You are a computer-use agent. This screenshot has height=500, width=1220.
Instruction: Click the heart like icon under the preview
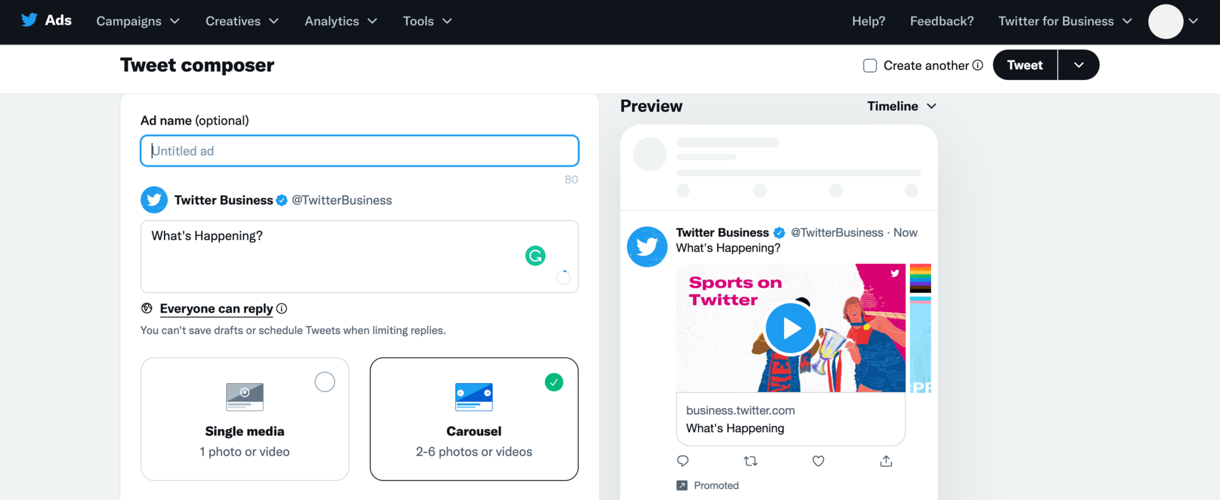818,461
